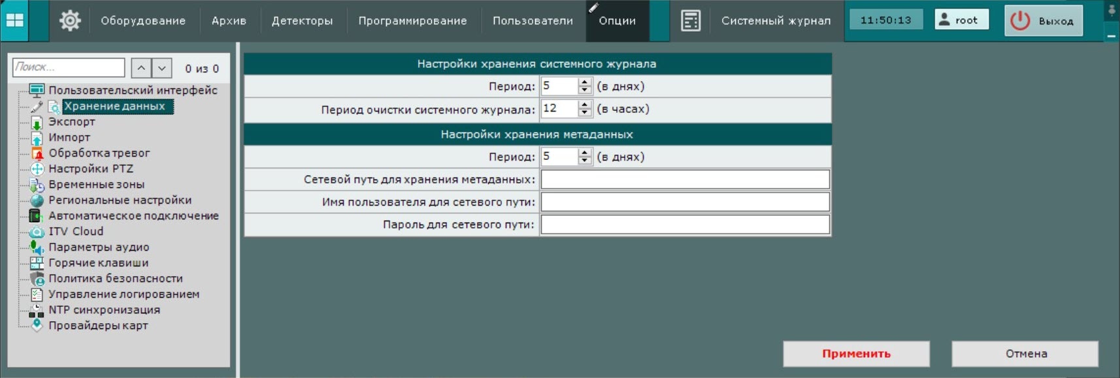Click the system log journal icon
Image resolution: width=1120 pixels, height=378 pixels.
click(x=690, y=21)
